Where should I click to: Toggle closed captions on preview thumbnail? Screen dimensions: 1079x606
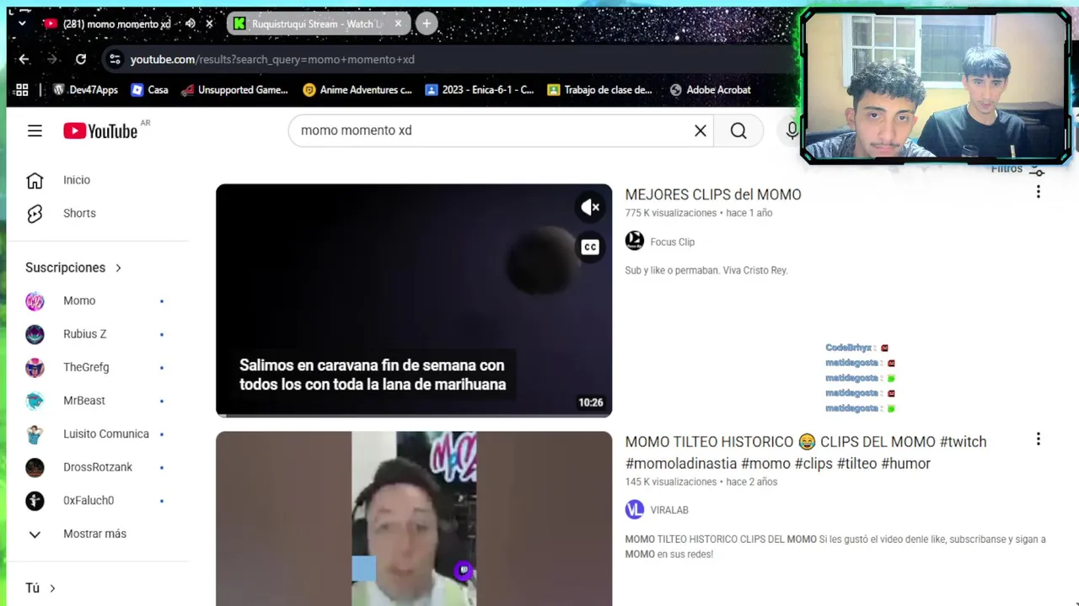[590, 247]
